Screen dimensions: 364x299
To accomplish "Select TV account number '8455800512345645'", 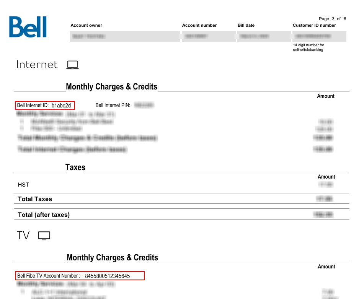I will pos(108,276).
